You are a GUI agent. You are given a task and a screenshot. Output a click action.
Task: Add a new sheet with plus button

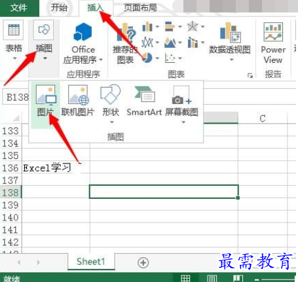[143, 262]
